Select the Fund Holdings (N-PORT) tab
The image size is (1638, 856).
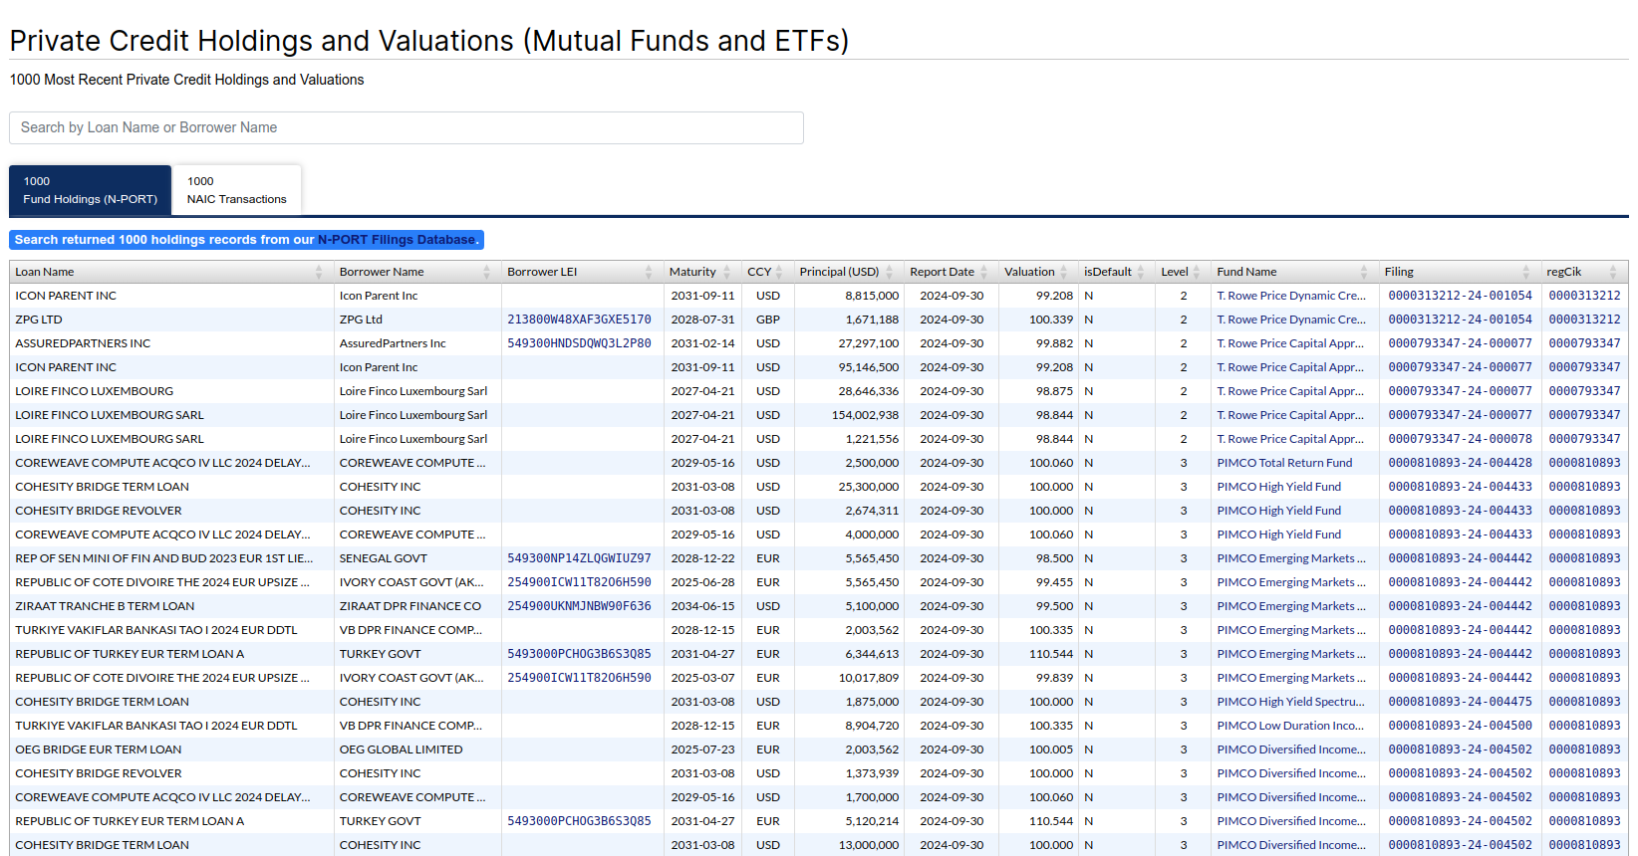point(91,190)
